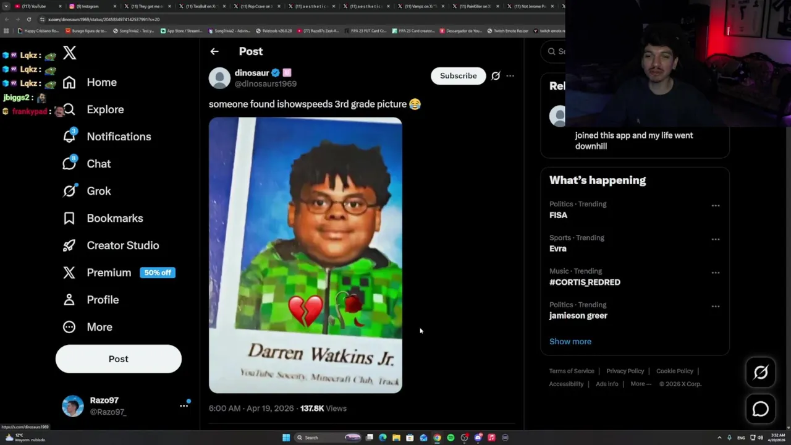This screenshot has width=791, height=445.
Task: Open account switcher dots next to Razo97
Action: [x=184, y=405]
